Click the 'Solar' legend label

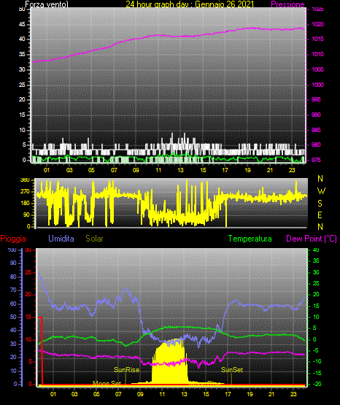pyautogui.click(x=95, y=239)
